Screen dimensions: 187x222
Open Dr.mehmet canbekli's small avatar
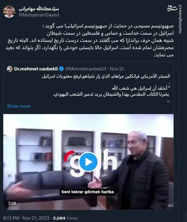tap(10, 69)
